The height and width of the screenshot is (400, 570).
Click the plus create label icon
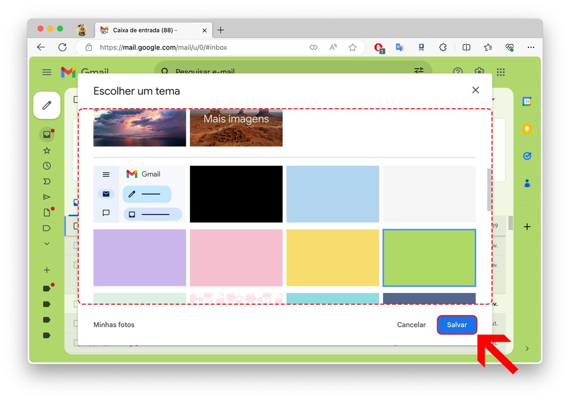(47, 270)
